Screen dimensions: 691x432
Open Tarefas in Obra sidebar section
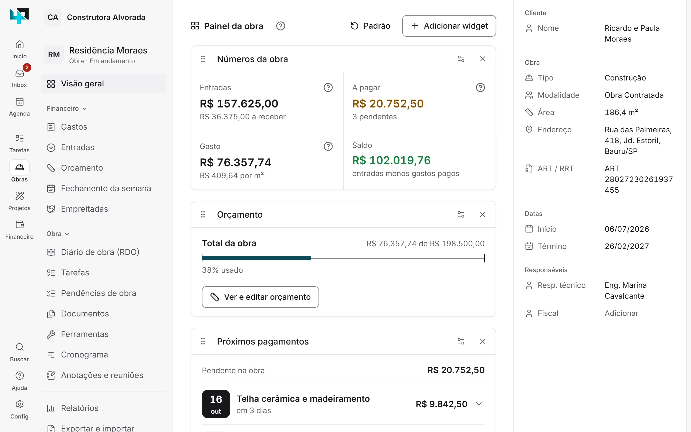click(x=104, y=273)
